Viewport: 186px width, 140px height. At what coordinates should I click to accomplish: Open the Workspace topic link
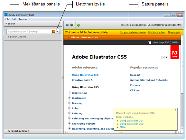(79, 98)
